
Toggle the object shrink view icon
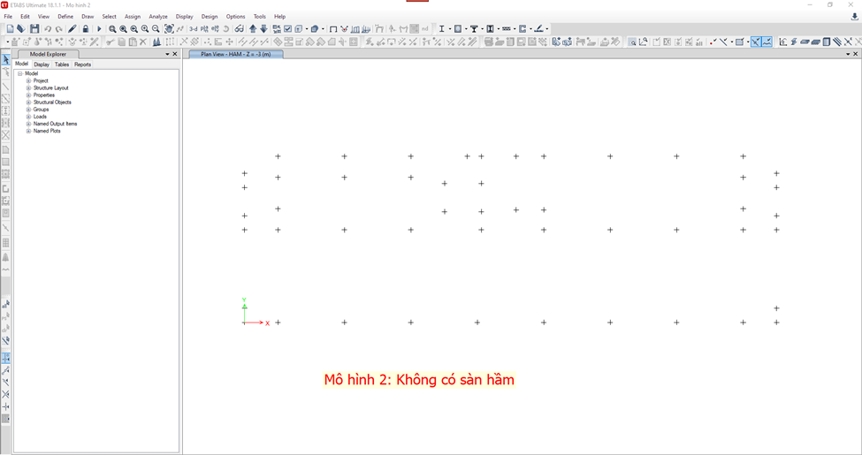point(300,29)
